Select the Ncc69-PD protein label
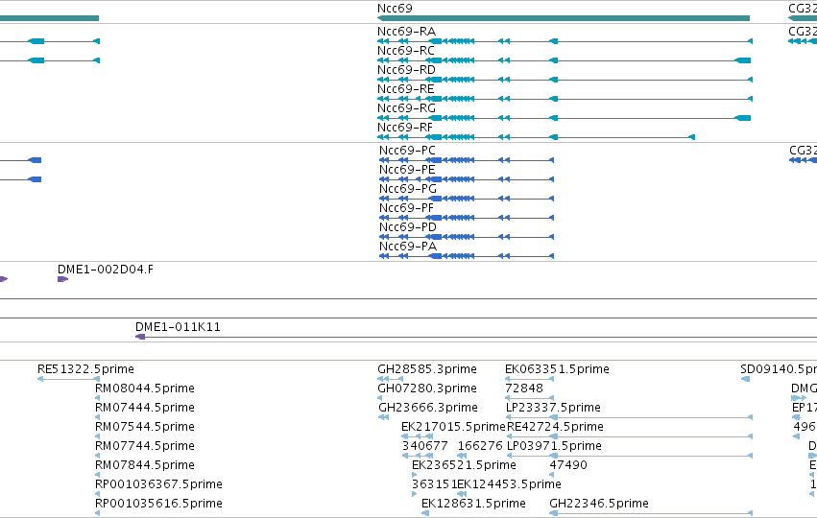 click(407, 227)
